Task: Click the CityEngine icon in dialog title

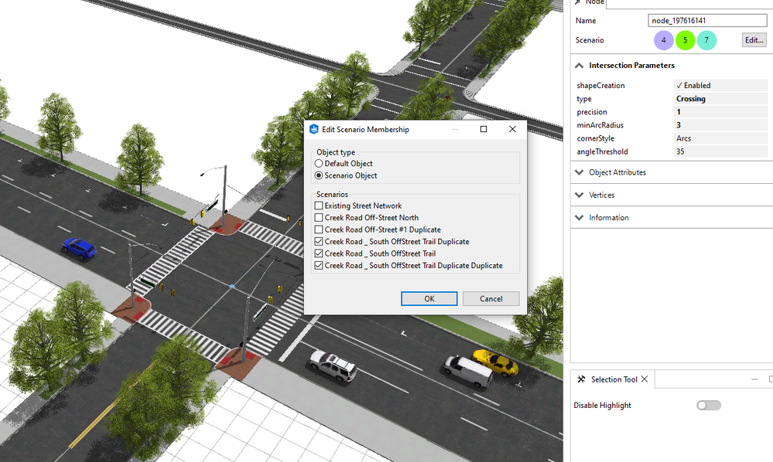Action: point(313,129)
